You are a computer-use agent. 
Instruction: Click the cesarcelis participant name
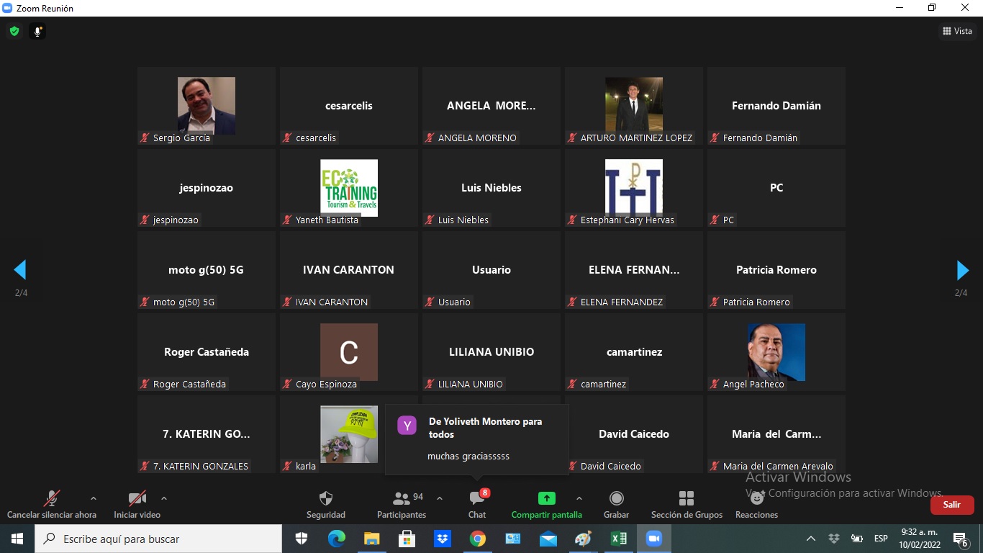point(349,106)
